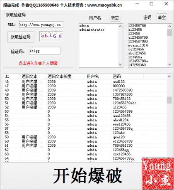Select password qq123456 in the list
The width and height of the screenshot is (174, 190).
pos(136,49)
